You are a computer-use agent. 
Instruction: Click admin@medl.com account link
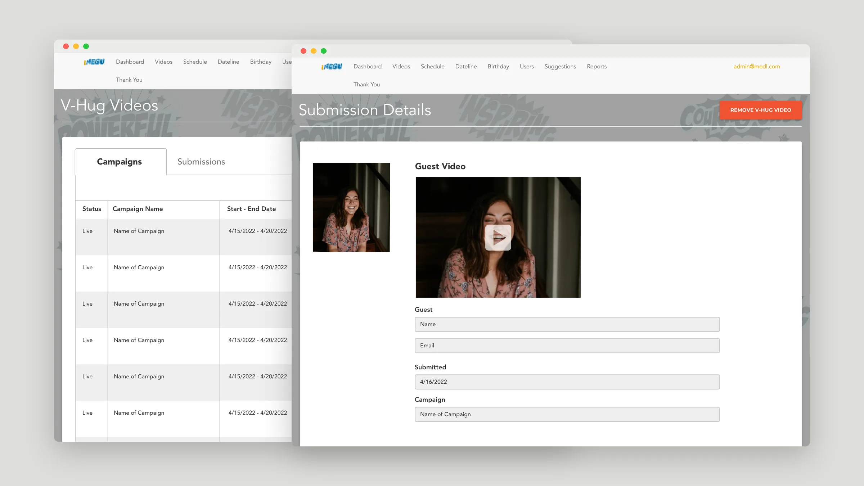tap(757, 67)
